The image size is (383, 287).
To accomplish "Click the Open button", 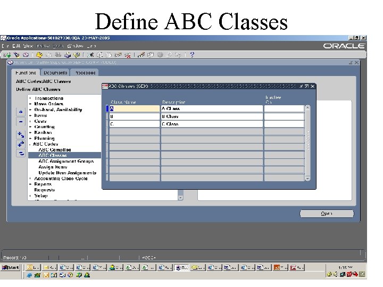I will (327, 214).
